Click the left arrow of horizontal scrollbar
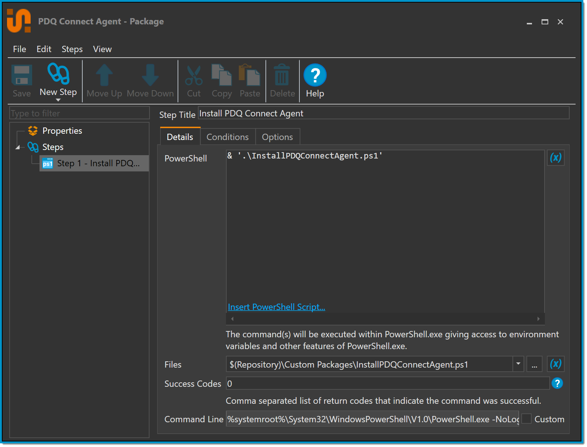587x447 pixels. (232, 319)
